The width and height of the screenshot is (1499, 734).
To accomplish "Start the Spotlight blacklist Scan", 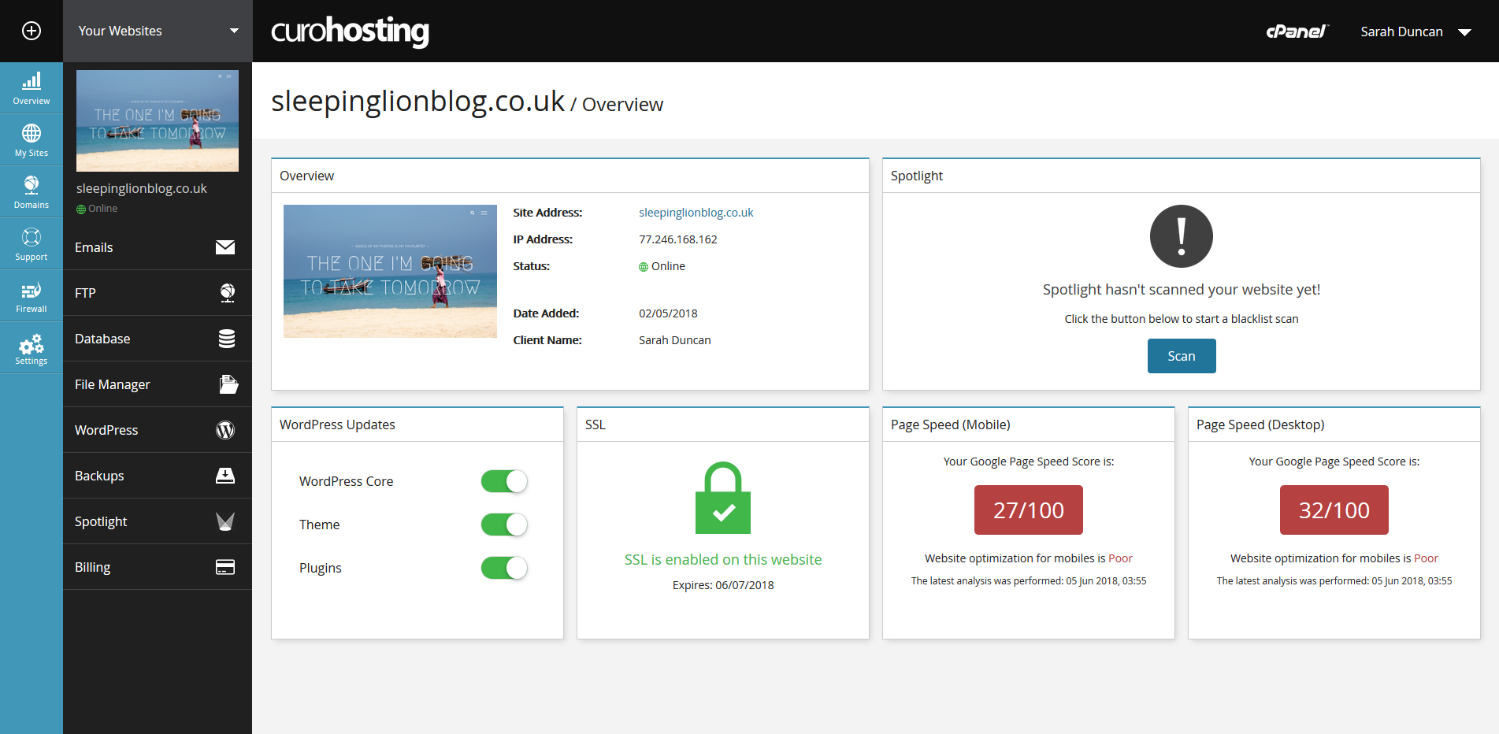I will 1182,356.
